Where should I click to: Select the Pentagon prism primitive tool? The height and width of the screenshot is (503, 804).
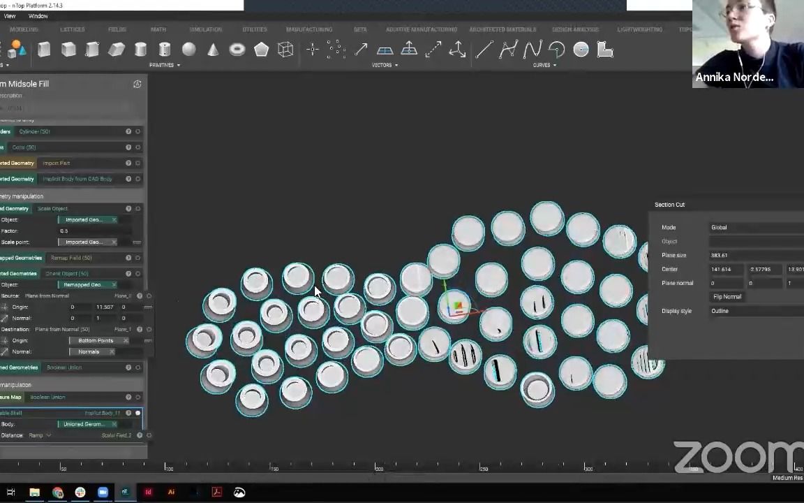[x=261, y=49]
